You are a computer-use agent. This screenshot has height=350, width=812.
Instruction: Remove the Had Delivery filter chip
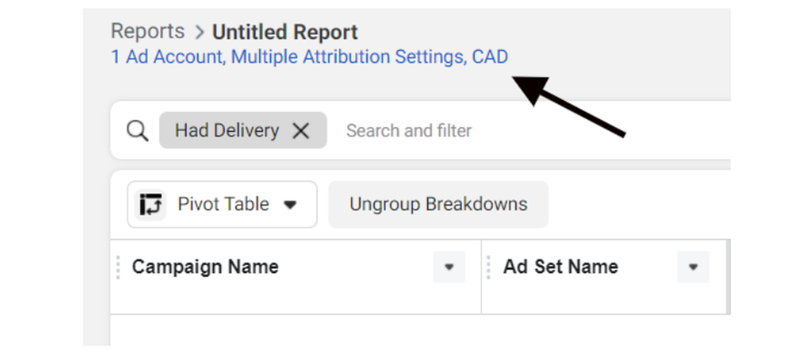coord(301,131)
